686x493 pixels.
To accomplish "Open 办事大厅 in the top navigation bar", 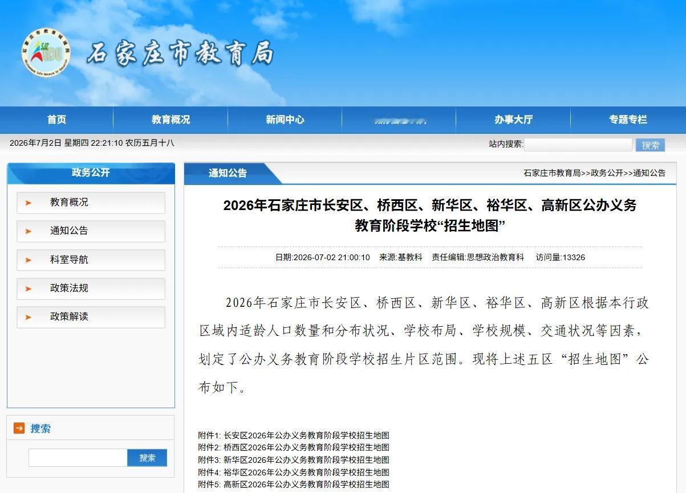I will coord(513,120).
